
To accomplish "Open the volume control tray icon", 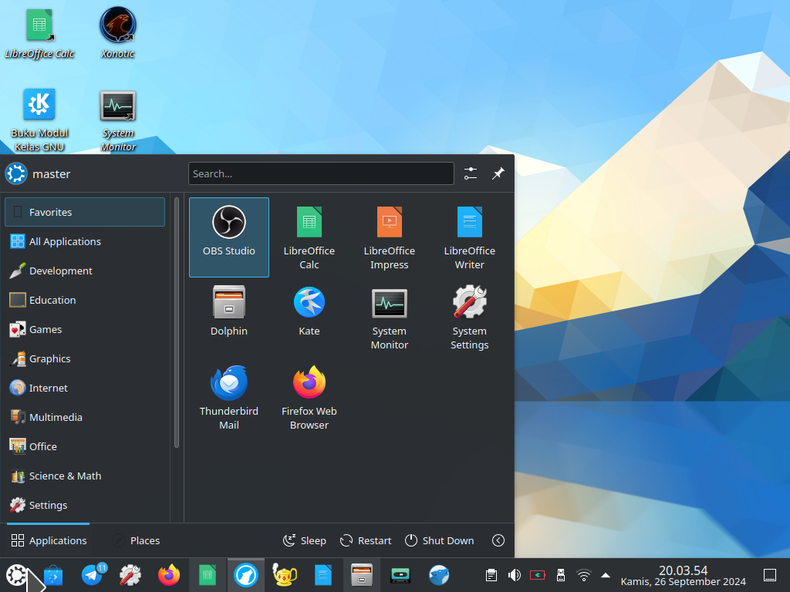I will coord(515,575).
